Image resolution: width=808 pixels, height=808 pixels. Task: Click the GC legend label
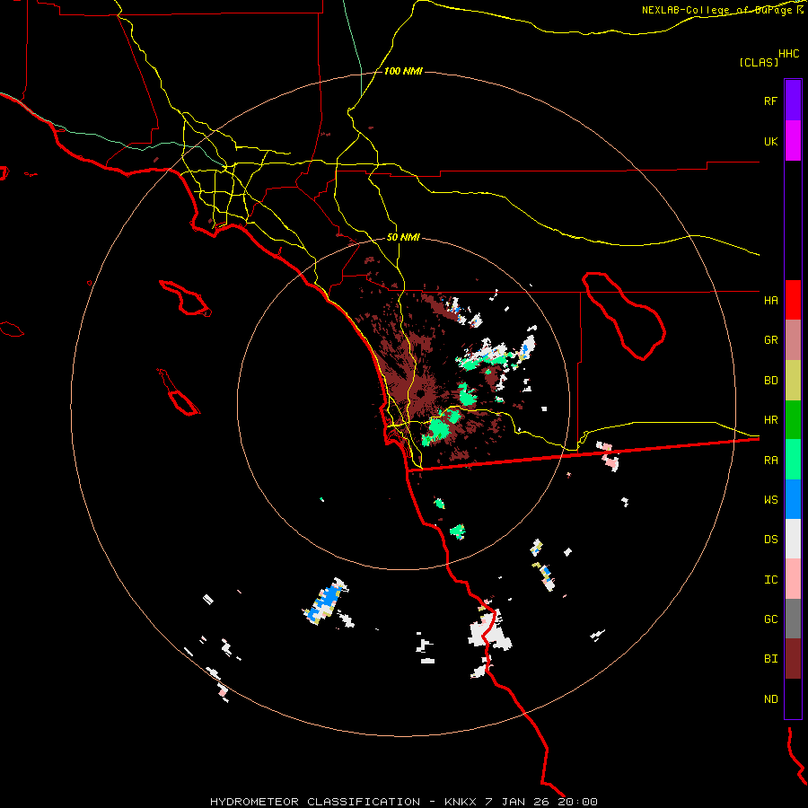pyautogui.click(x=770, y=619)
